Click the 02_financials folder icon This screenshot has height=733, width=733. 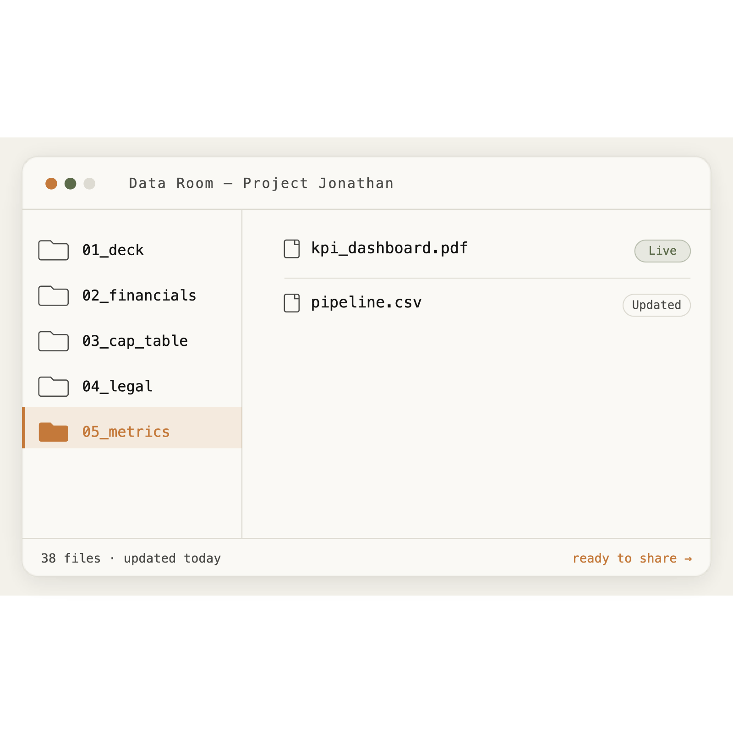point(54,295)
